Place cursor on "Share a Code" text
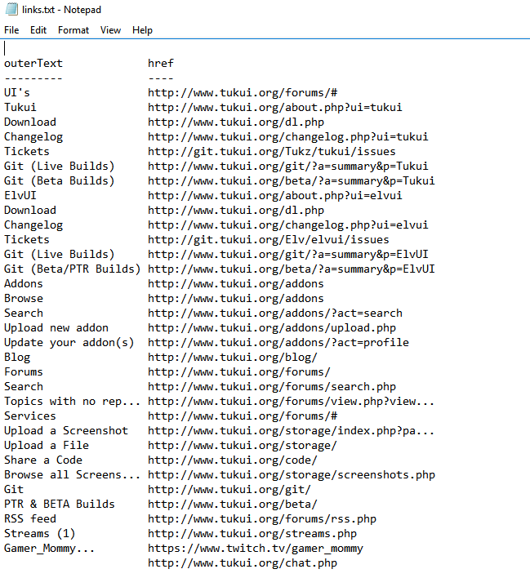This screenshot has width=530, height=578. [x=43, y=460]
